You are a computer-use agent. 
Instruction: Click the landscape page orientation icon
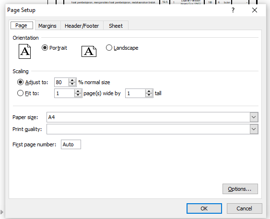tap(89, 51)
